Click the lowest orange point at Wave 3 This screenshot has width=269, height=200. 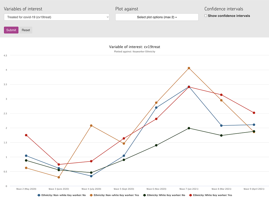coord(59,177)
